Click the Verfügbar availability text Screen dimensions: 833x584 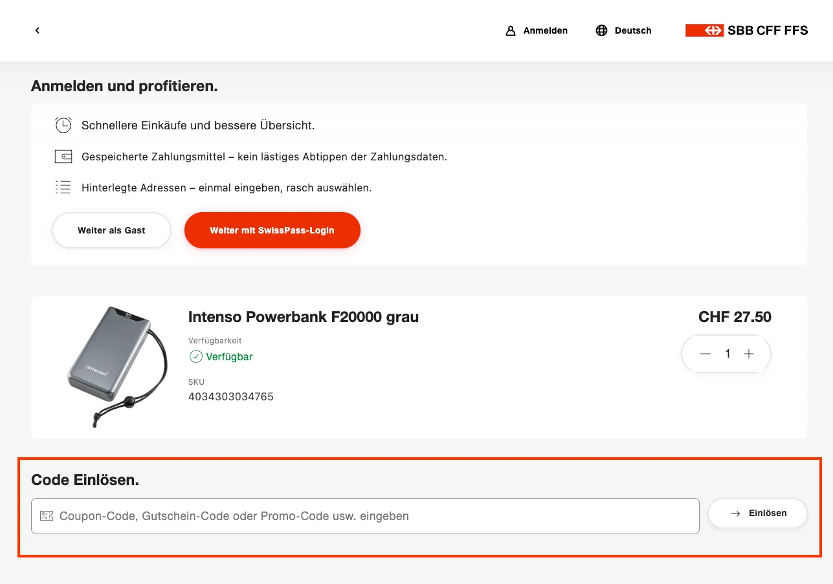[229, 356]
